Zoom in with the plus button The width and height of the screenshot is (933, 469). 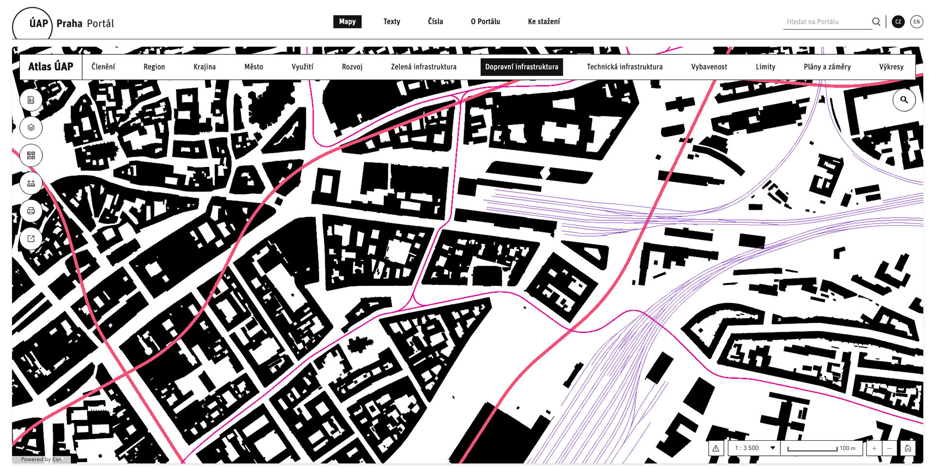(874, 448)
